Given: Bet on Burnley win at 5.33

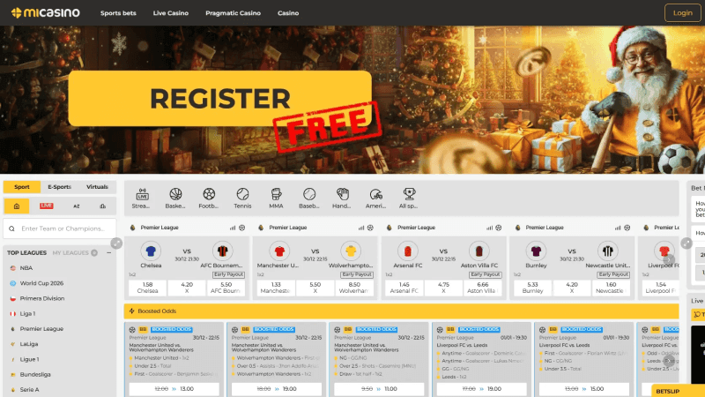Looking at the screenshot, I should pos(533,288).
